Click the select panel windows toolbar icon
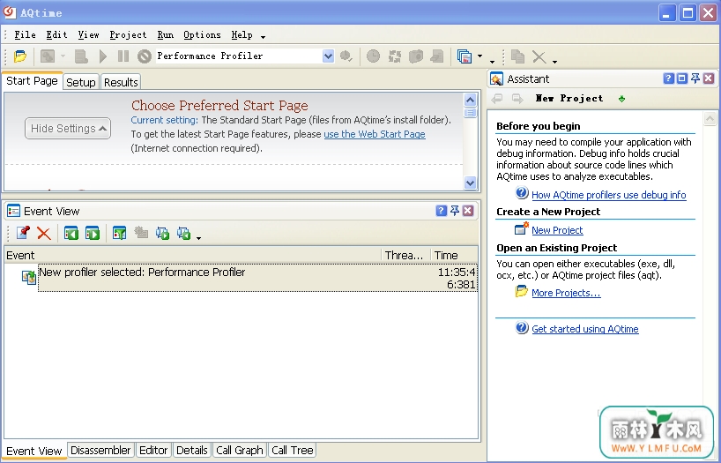The height and width of the screenshot is (463, 721). 465,56
